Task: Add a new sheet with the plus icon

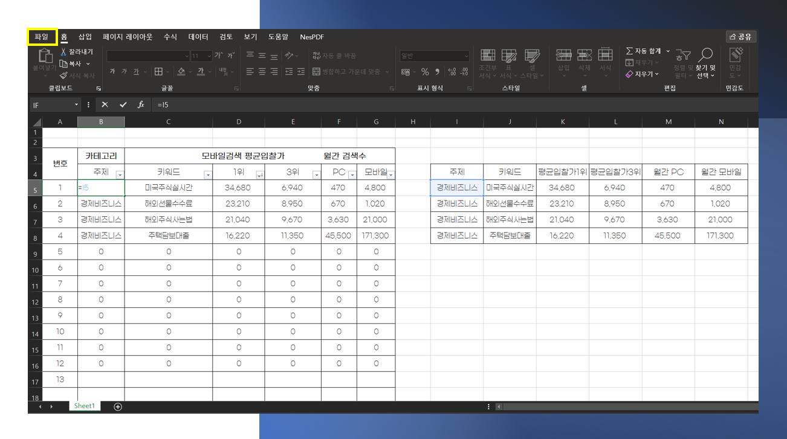Action: (118, 406)
